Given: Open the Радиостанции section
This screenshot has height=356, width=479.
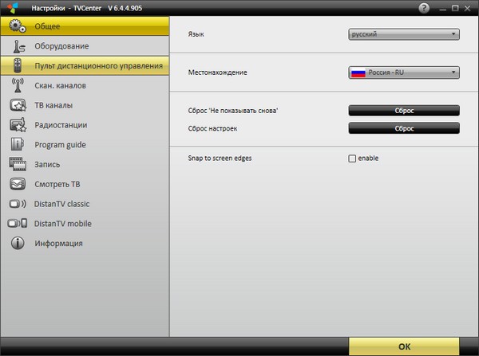Looking at the screenshot, I should pos(85,125).
